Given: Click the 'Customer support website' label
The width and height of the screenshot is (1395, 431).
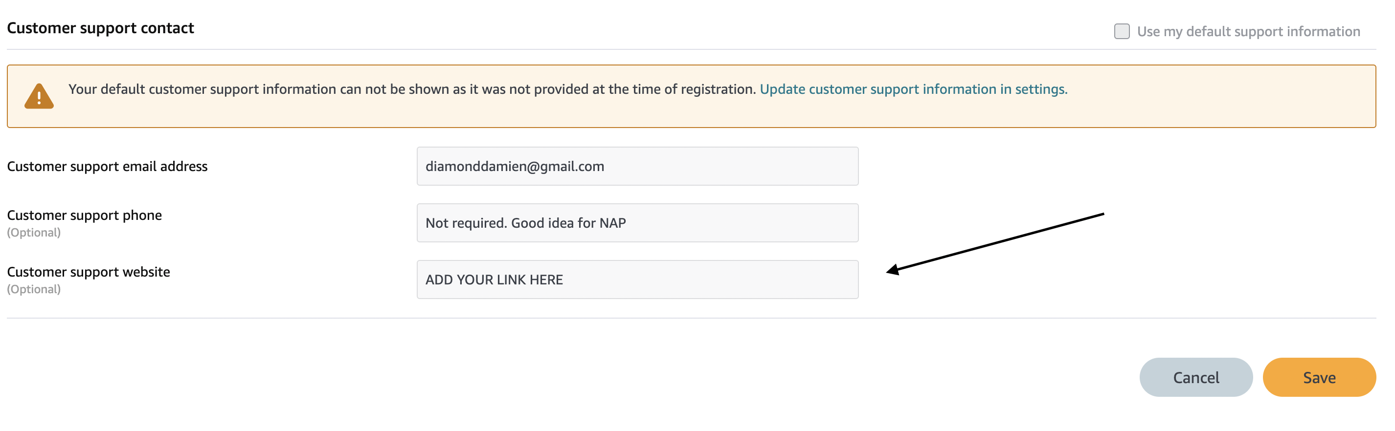Looking at the screenshot, I should [88, 272].
